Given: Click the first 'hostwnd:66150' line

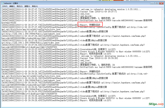Looking at the screenshot, I should [x=9, y=23].
